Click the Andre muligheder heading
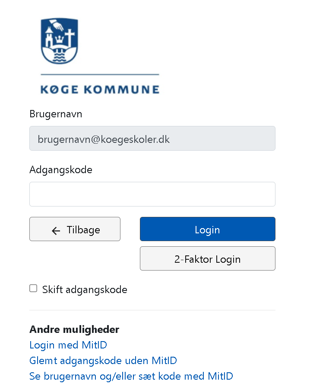Screen dimensions: 310x387 (x=74, y=329)
